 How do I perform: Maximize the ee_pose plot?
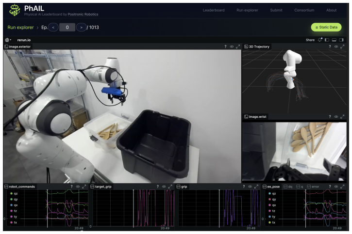[x=342, y=187]
